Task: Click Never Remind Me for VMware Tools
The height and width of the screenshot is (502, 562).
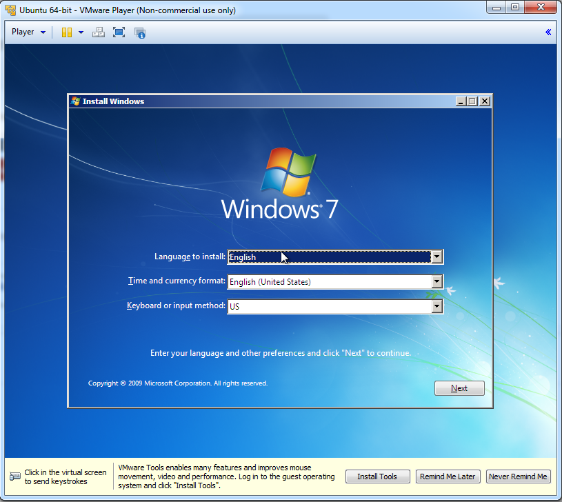Action: 518,476
